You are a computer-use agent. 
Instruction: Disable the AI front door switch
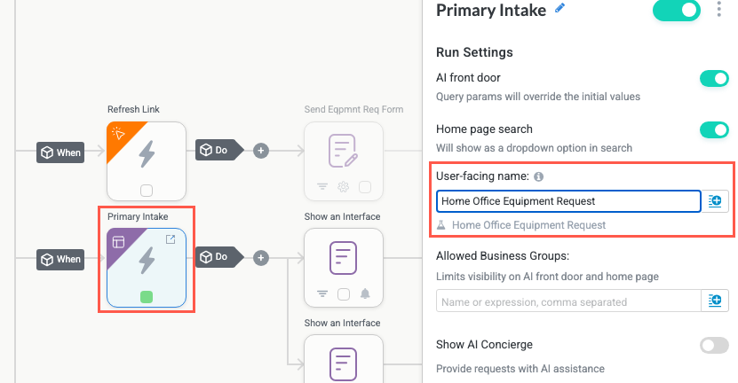pyautogui.click(x=714, y=79)
